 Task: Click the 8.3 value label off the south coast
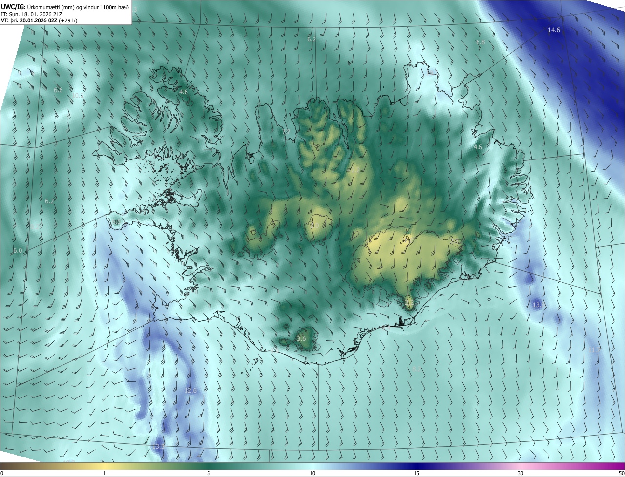416,369
